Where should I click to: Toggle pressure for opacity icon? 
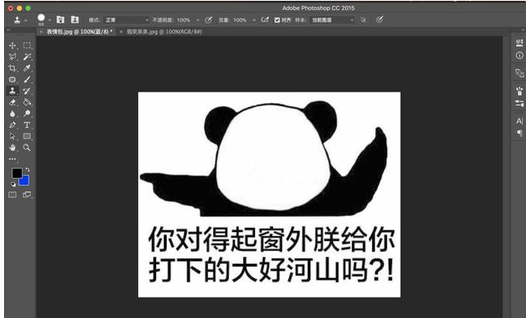coord(209,20)
